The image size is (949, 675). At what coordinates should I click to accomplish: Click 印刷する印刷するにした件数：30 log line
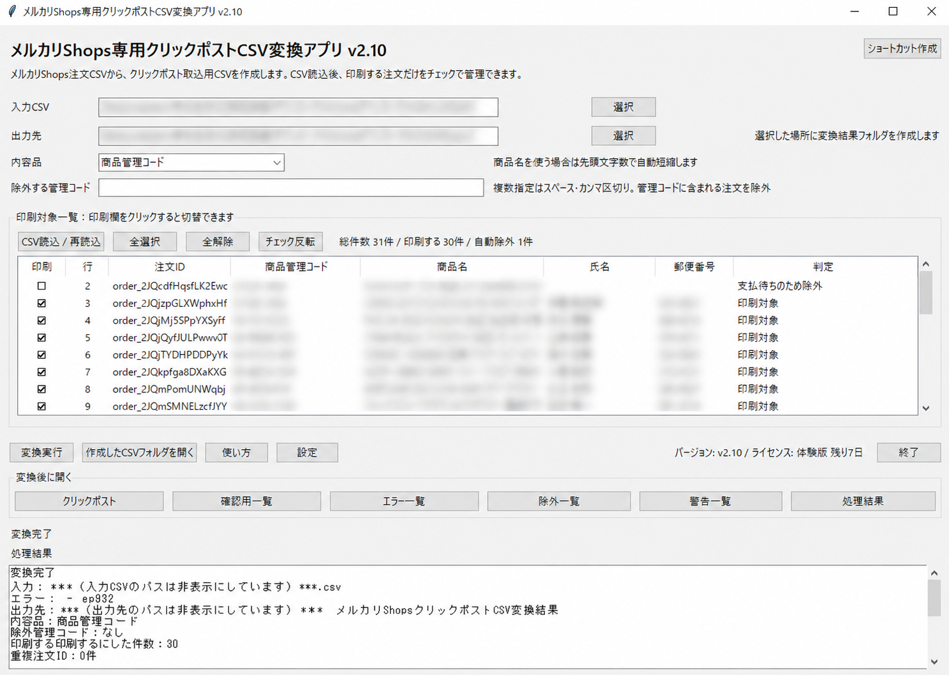tap(94, 644)
